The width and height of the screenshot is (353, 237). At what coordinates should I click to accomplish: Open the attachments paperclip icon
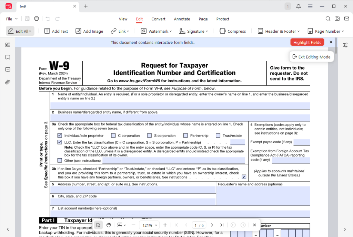point(8,82)
